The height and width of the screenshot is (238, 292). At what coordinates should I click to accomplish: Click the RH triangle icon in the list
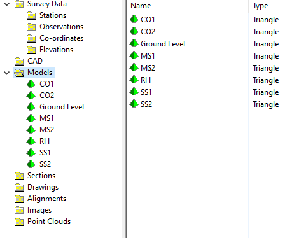[x=134, y=80]
